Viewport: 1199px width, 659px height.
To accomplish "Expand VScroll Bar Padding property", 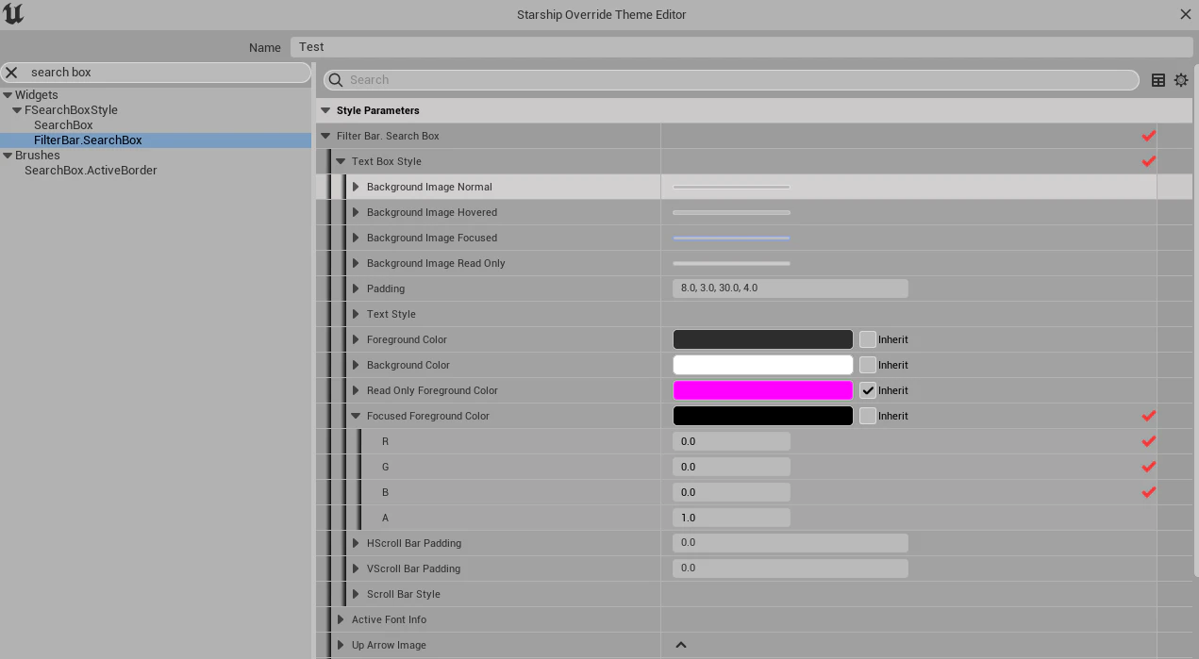I will point(356,568).
